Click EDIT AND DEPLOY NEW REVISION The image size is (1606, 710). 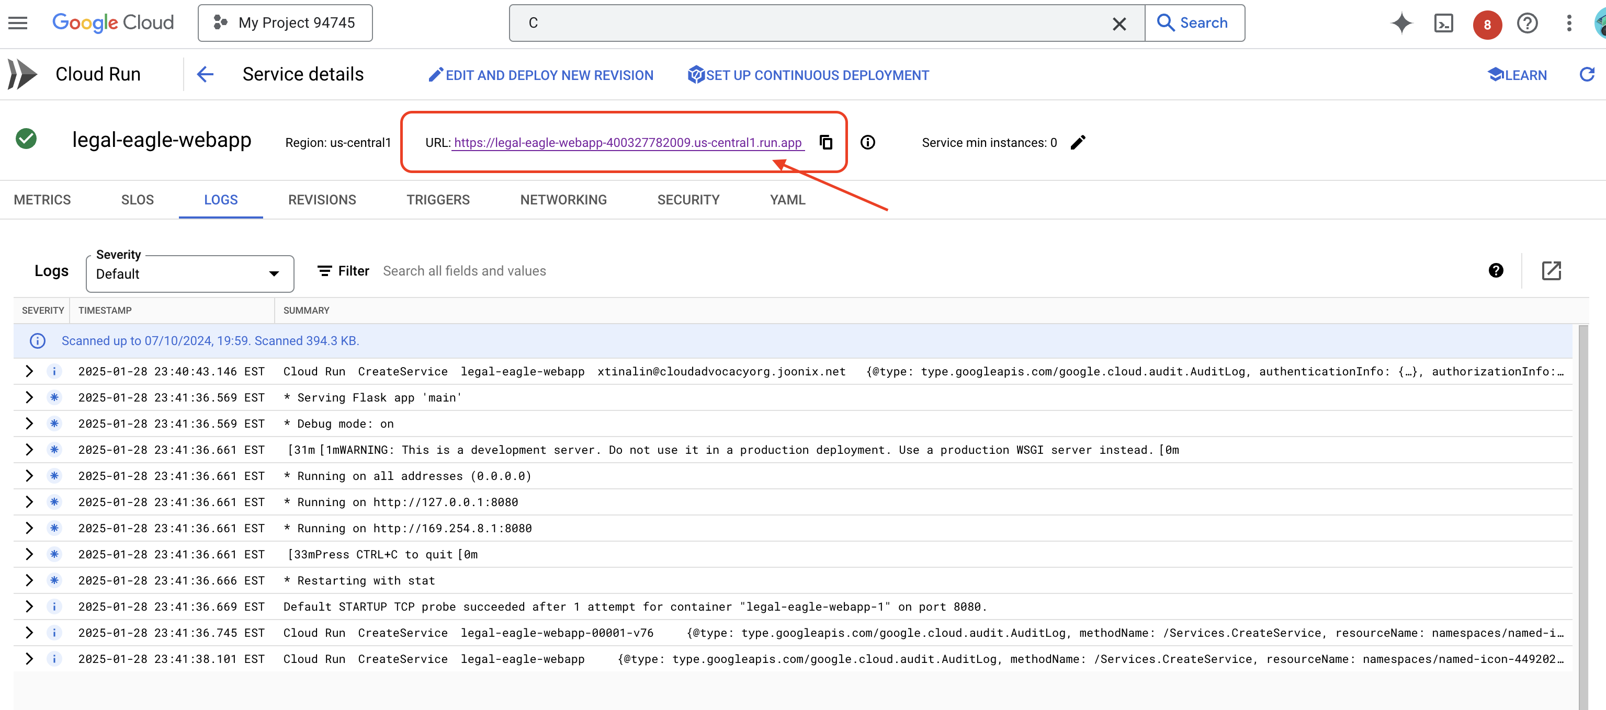click(x=540, y=75)
